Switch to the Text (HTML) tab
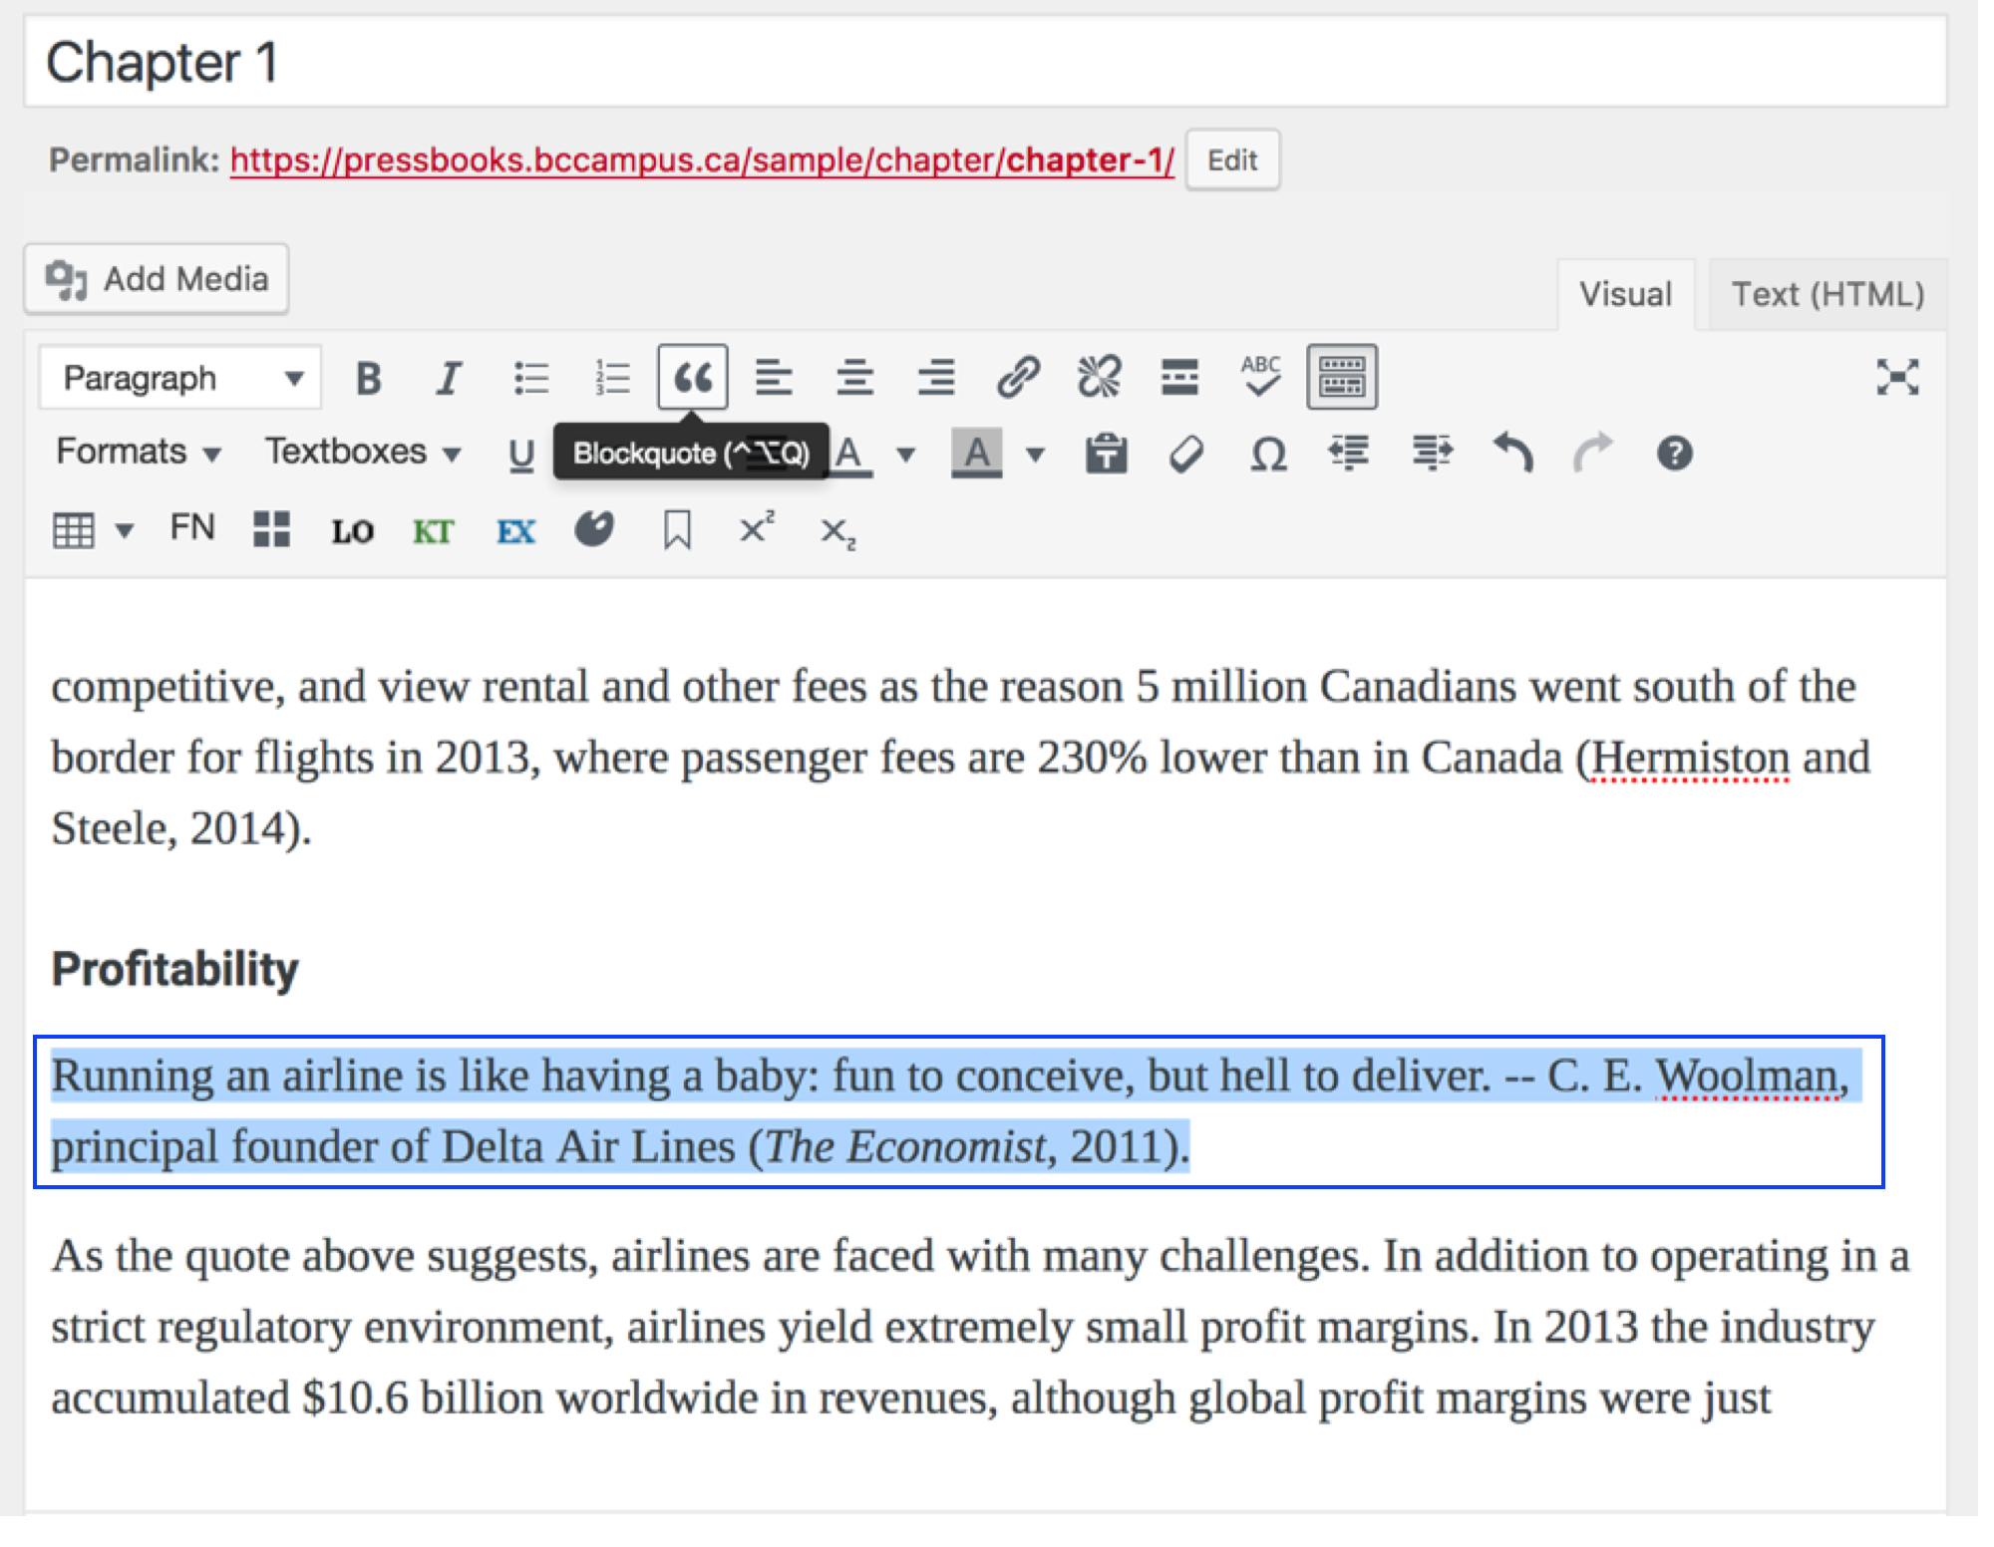 point(1828,294)
